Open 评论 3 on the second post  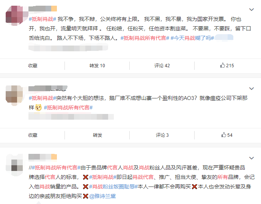pos(162,135)
